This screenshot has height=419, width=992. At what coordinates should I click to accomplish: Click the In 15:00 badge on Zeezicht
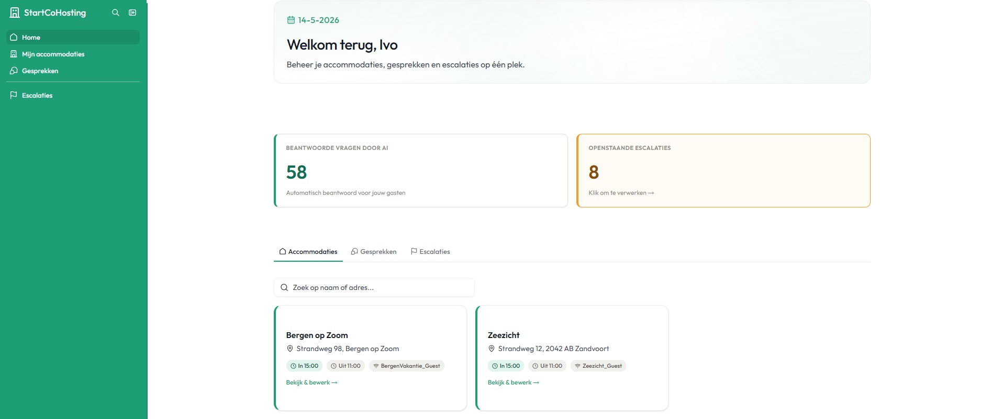(x=506, y=366)
